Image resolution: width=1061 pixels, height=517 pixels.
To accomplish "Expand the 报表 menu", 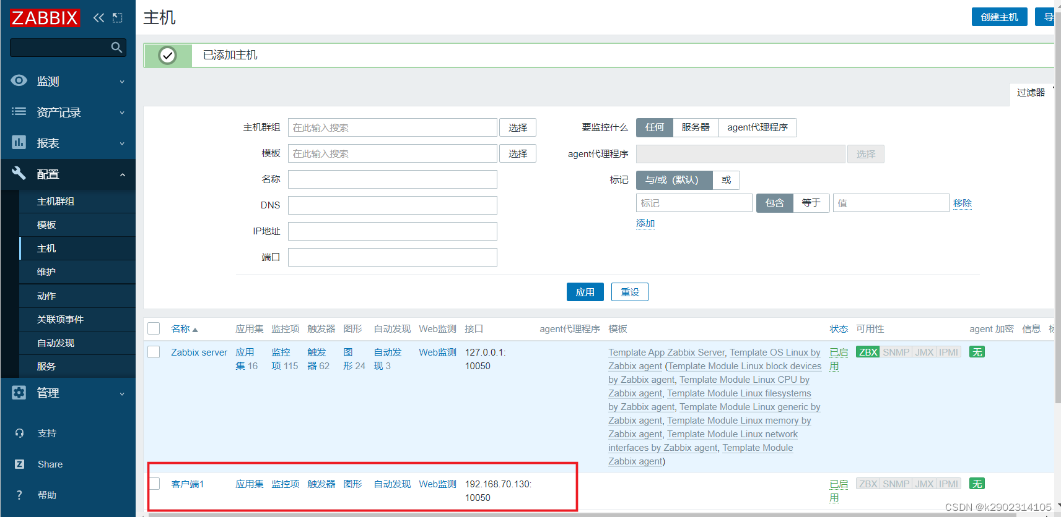I will (x=122, y=143).
